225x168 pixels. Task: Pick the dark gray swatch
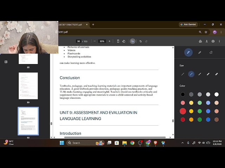click(191, 94)
